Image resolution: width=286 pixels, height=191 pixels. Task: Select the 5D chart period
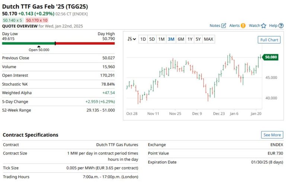coord(152,39)
